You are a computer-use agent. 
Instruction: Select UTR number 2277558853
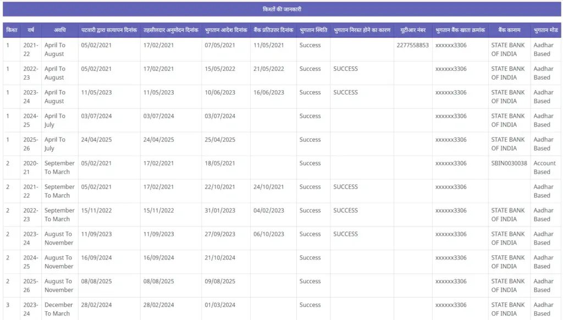pyautogui.click(x=412, y=45)
